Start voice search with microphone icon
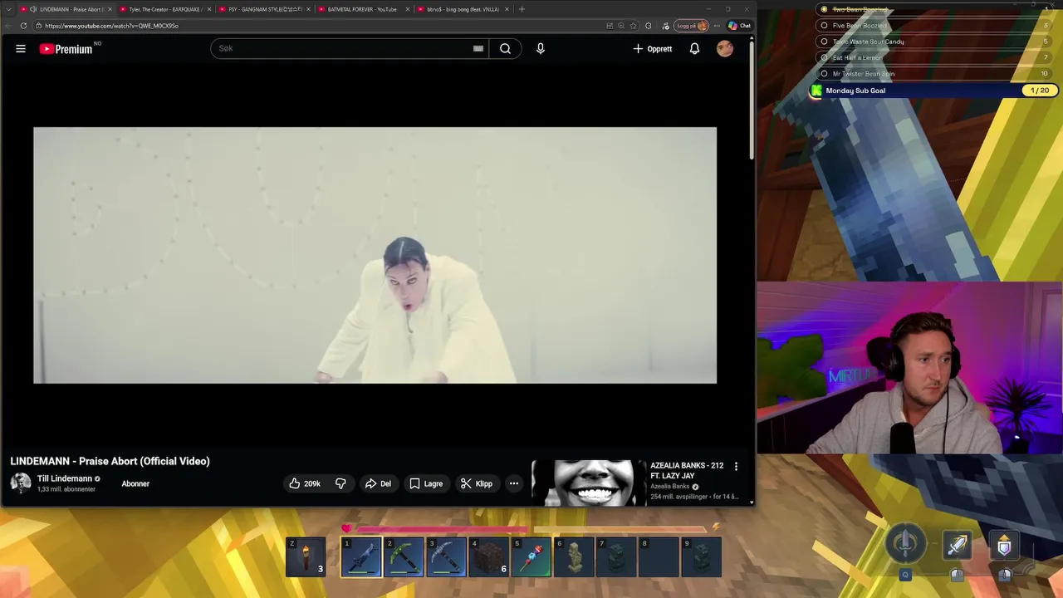1063x598 pixels. click(541, 49)
